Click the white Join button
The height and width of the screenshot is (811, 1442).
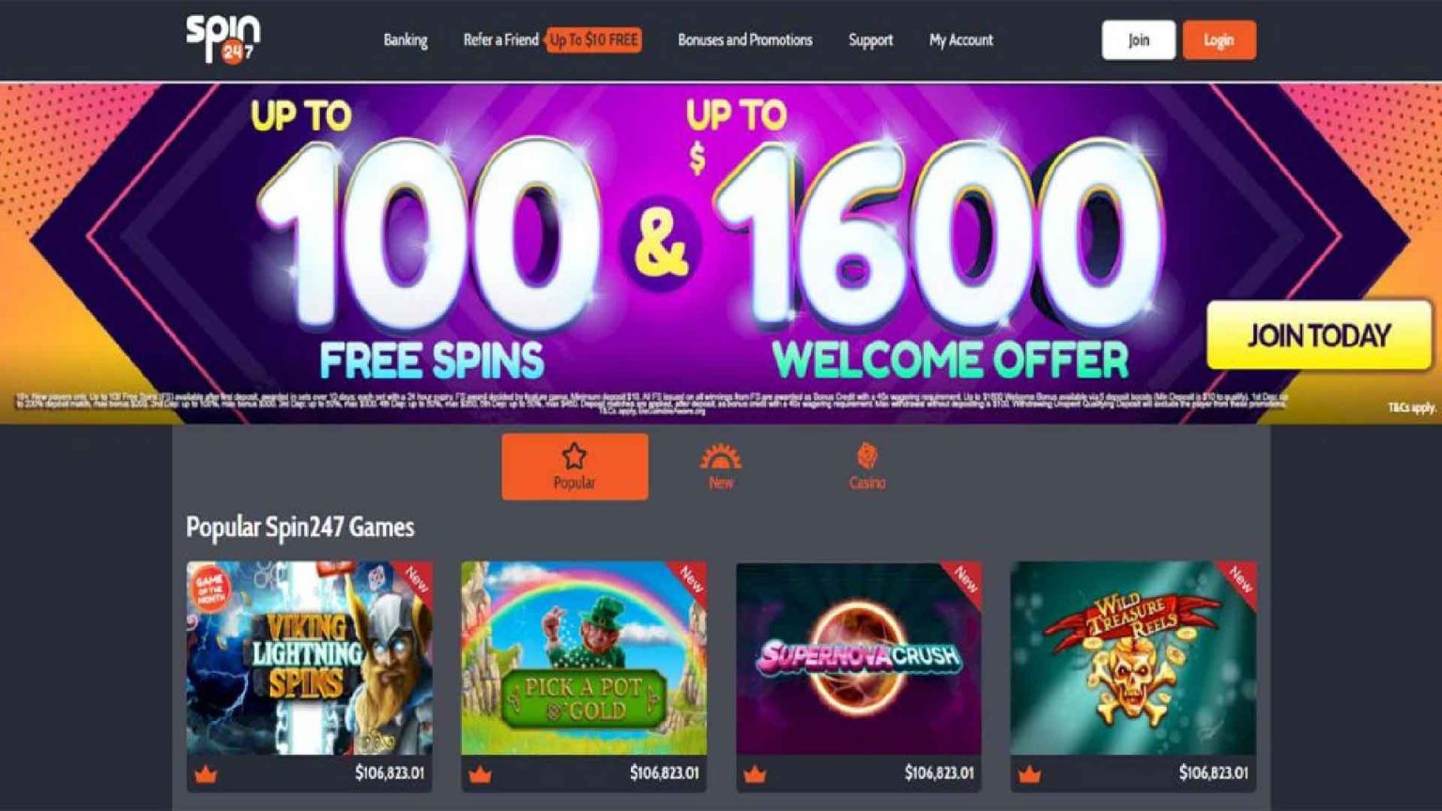[1138, 40]
